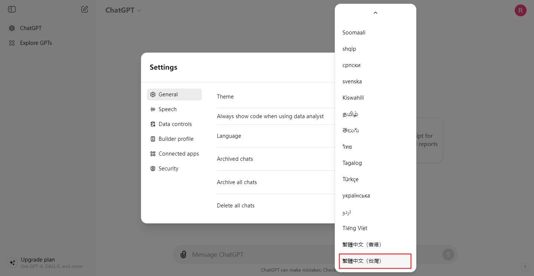This screenshot has width=534, height=276.
Task: Select తెలుగు from the language list
Action: (x=375, y=130)
